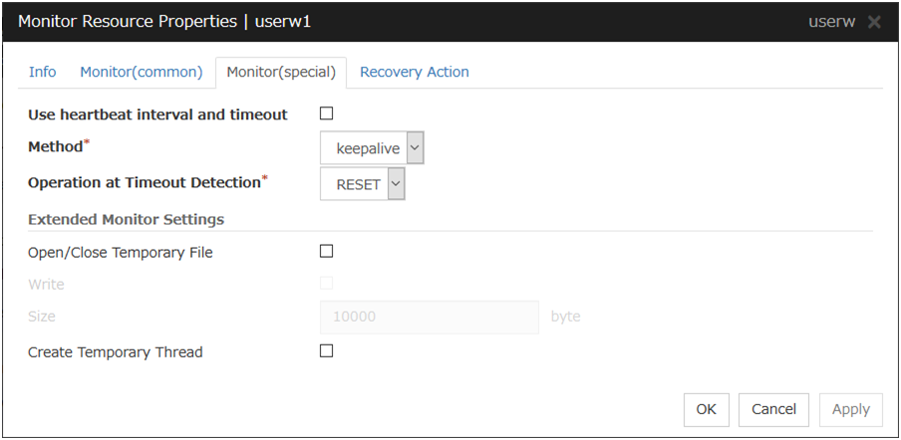Enable Use heartbeat interval and timeout
901x440 pixels.
tap(327, 113)
